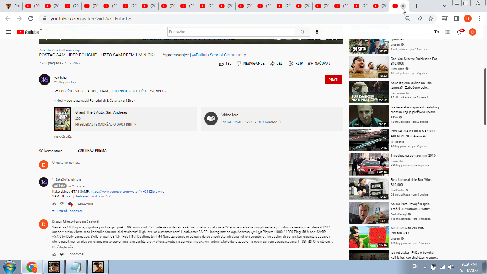Save the video with SAČUVAJ
The height and width of the screenshot is (274, 487).
coord(319,64)
